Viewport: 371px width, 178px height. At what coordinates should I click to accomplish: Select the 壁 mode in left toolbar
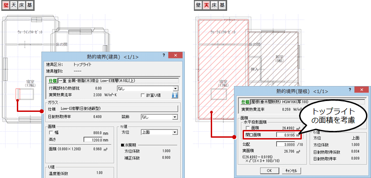pos(6,5)
